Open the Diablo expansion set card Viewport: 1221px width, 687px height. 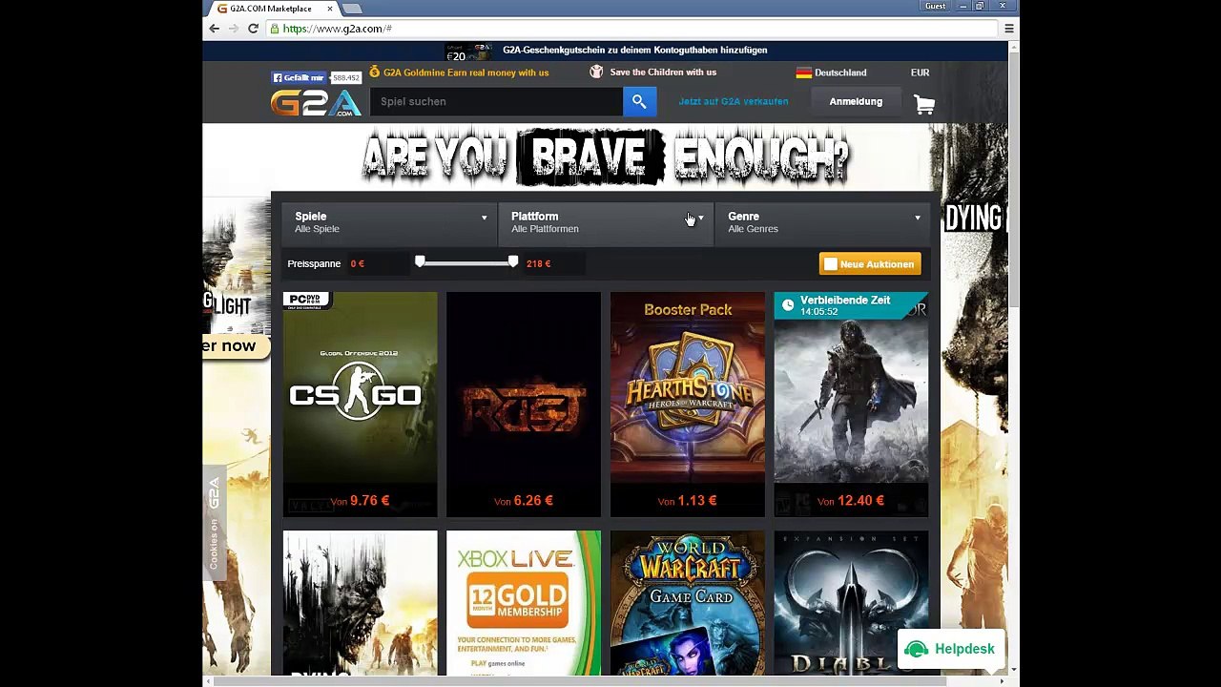[x=851, y=603]
